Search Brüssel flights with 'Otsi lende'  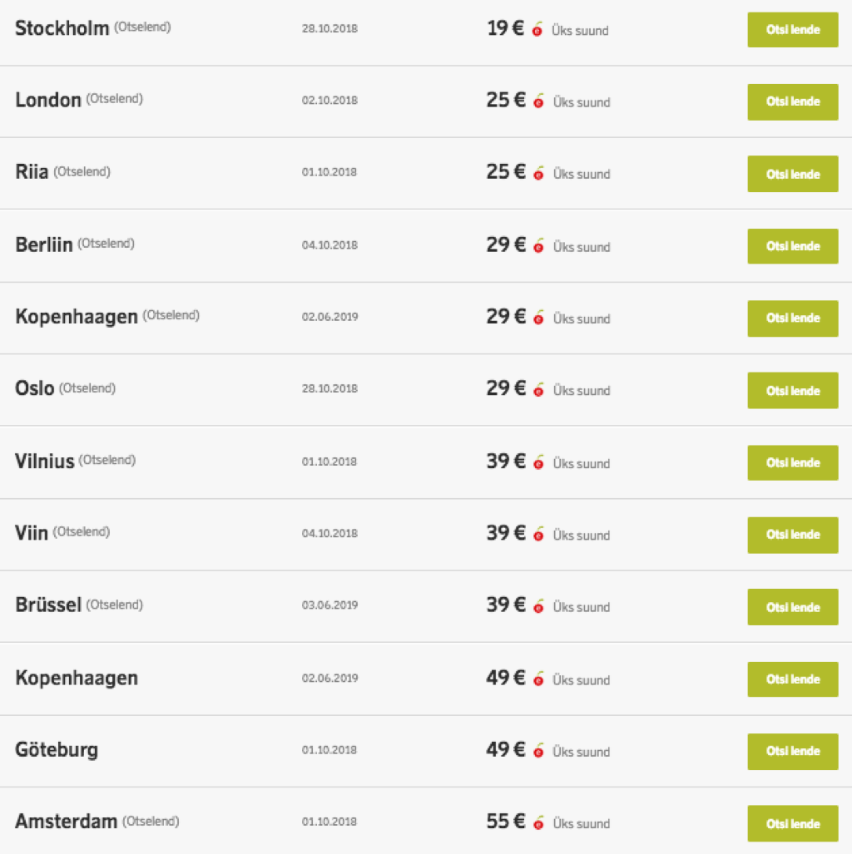[792, 607]
